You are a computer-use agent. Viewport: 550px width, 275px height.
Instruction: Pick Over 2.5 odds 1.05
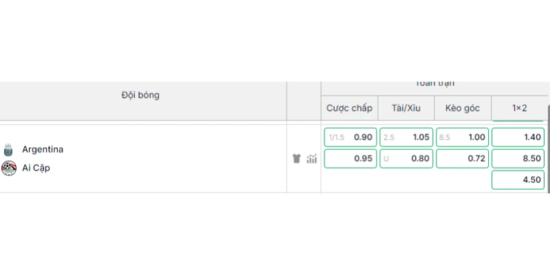coord(406,137)
